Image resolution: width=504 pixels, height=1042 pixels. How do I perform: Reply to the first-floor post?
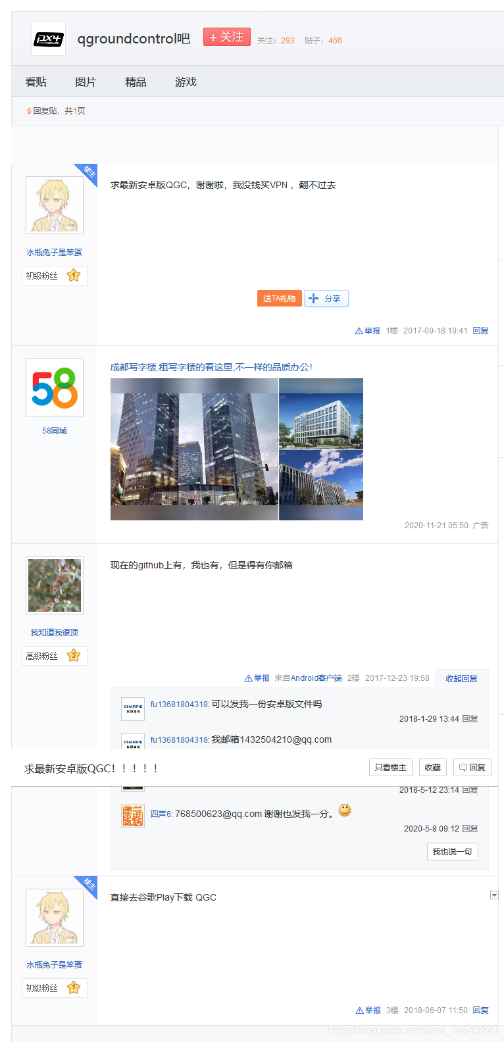(x=480, y=331)
